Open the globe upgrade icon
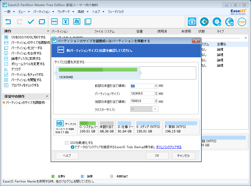The width and height of the screenshot is (251, 186). pyautogui.click(x=229, y=22)
